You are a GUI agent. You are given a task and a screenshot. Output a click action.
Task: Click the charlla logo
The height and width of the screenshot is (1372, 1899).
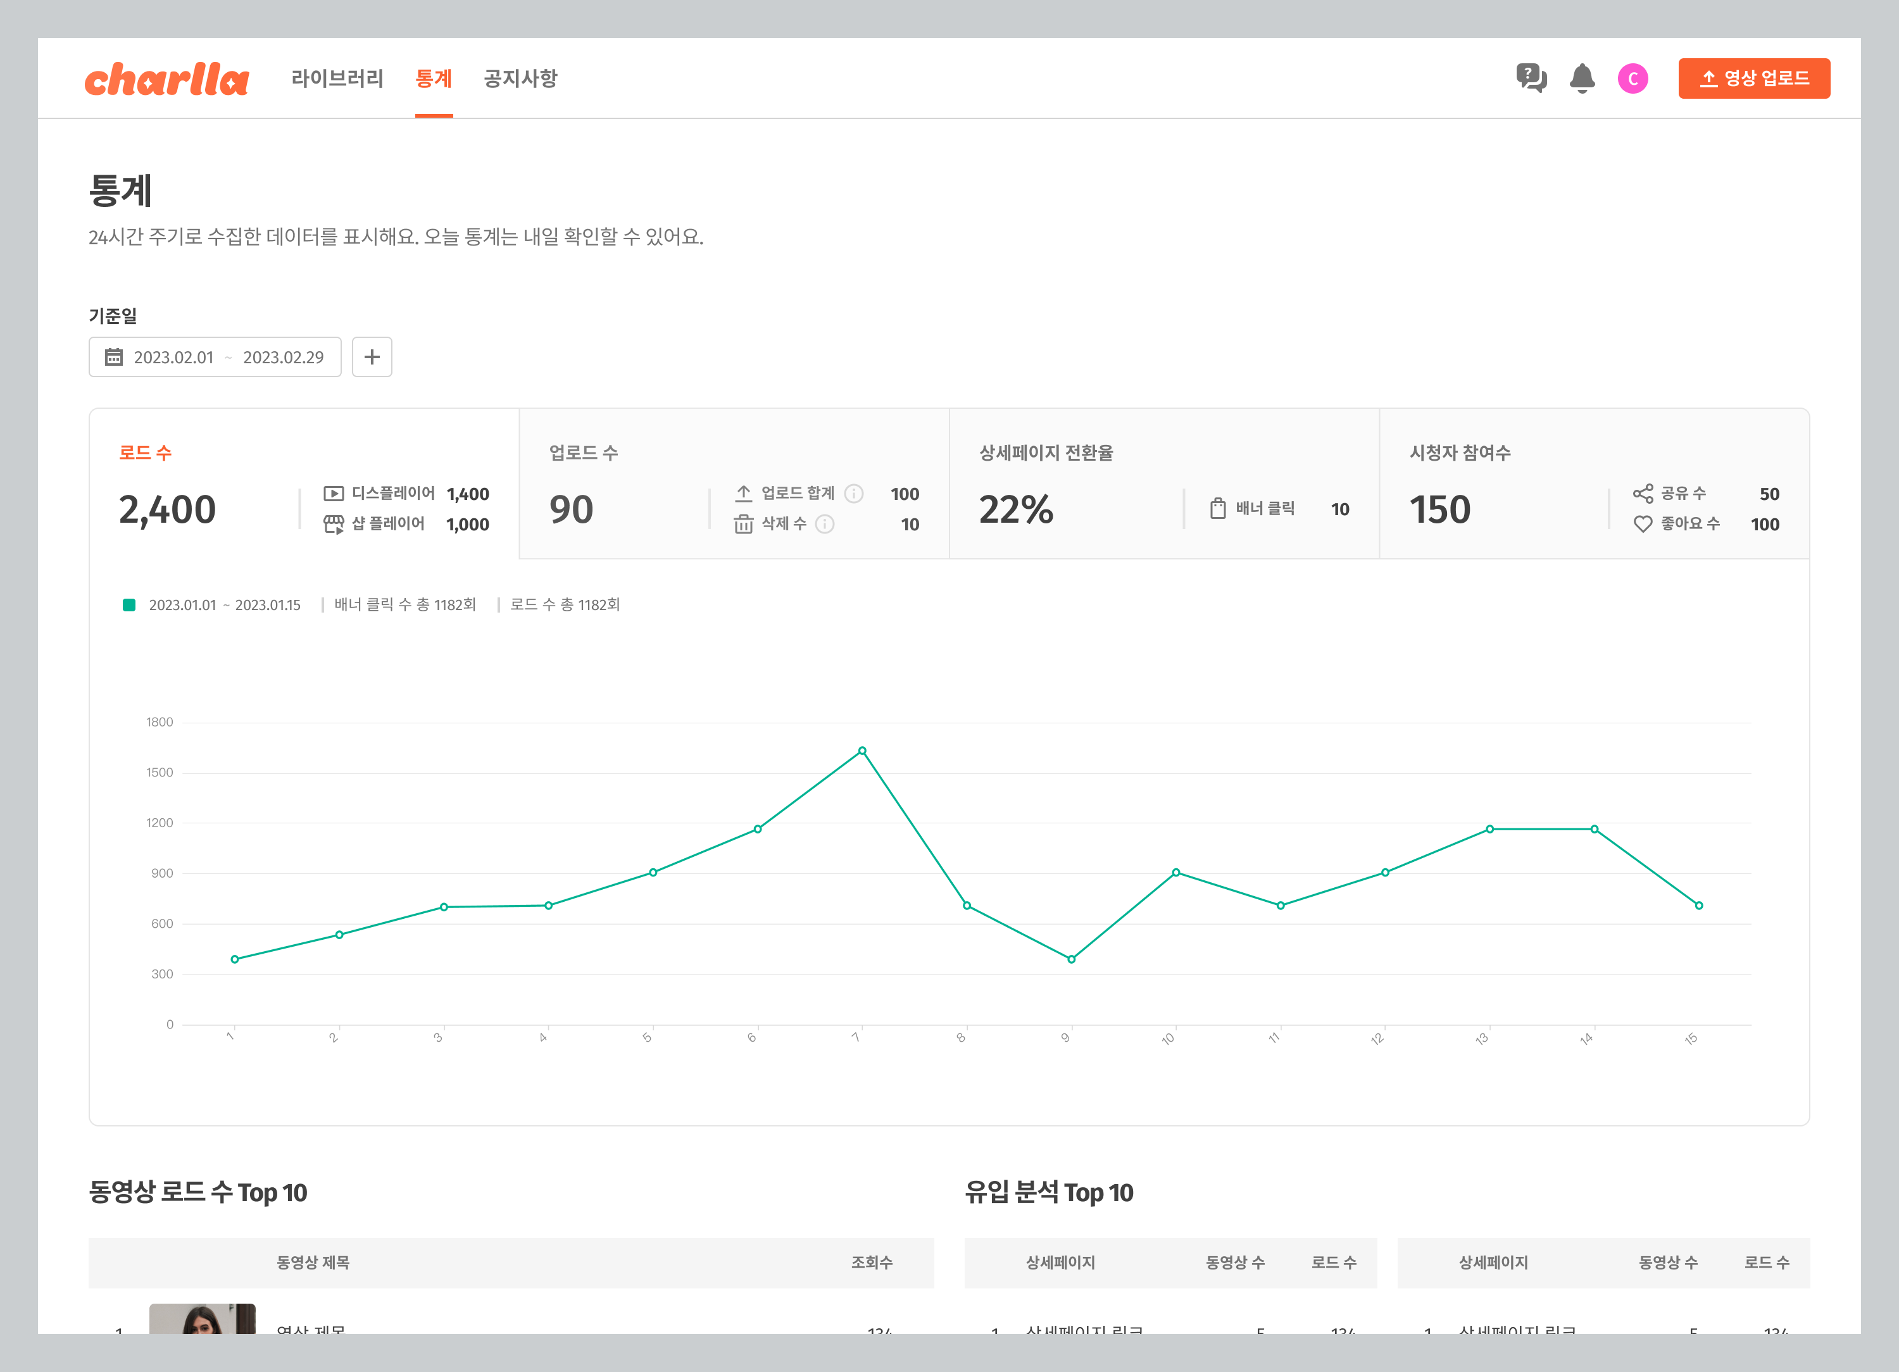tap(166, 78)
